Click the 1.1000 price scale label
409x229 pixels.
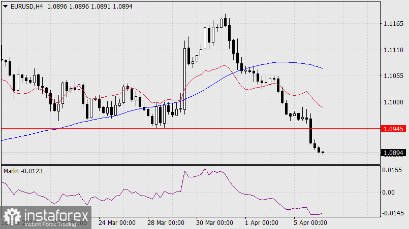tap(393, 102)
